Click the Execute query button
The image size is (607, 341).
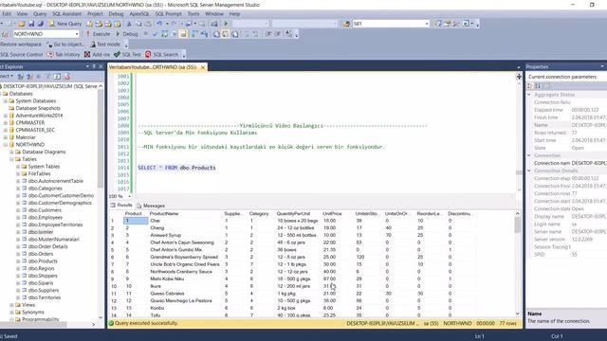click(x=98, y=34)
